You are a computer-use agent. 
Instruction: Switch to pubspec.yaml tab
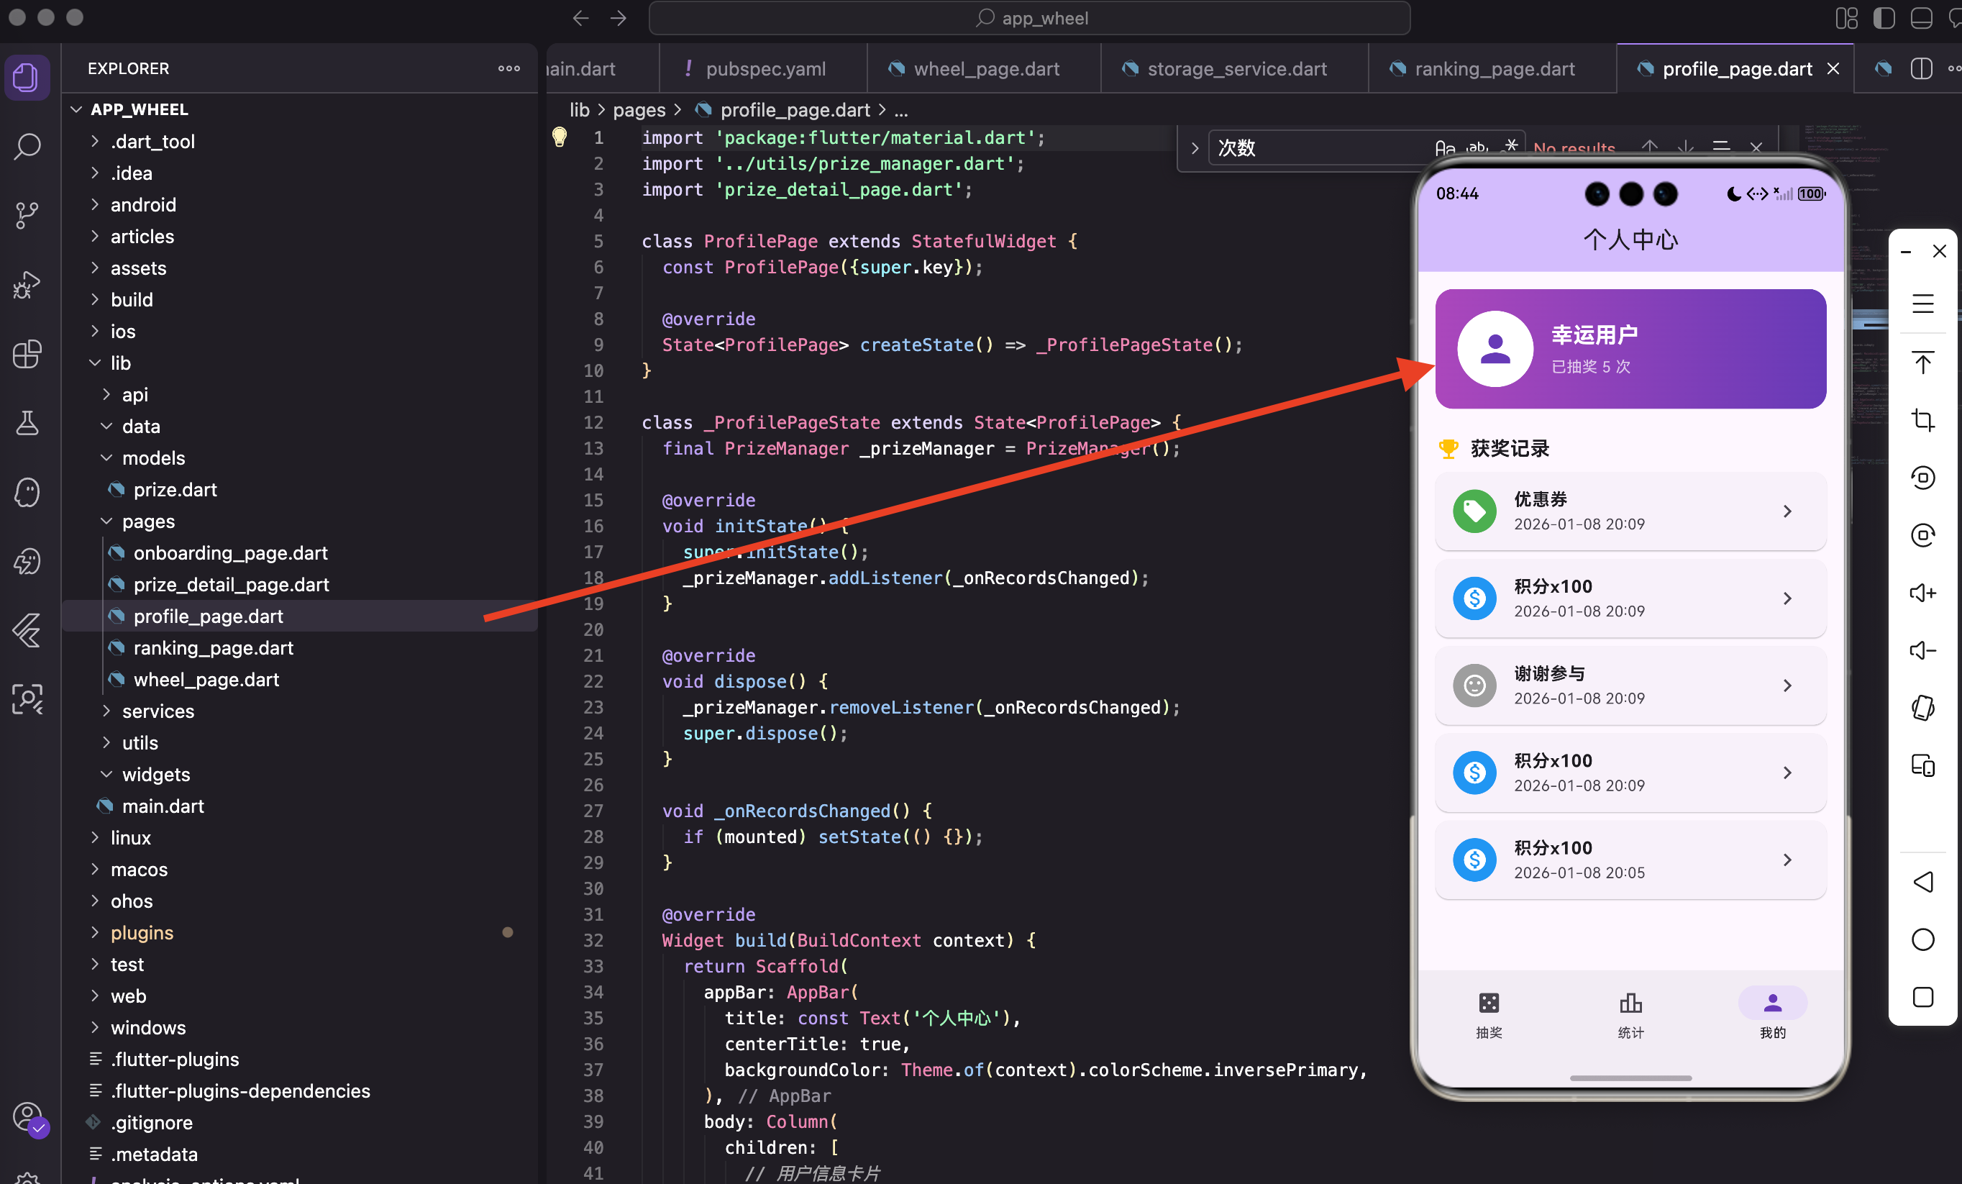[763, 68]
